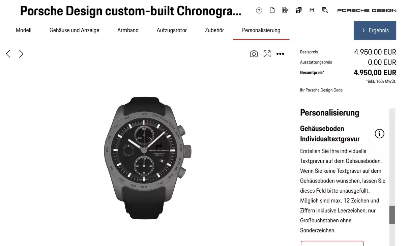Click the Porsche Design logo
Viewport: 408px width, 246px height.
tap(367, 10)
